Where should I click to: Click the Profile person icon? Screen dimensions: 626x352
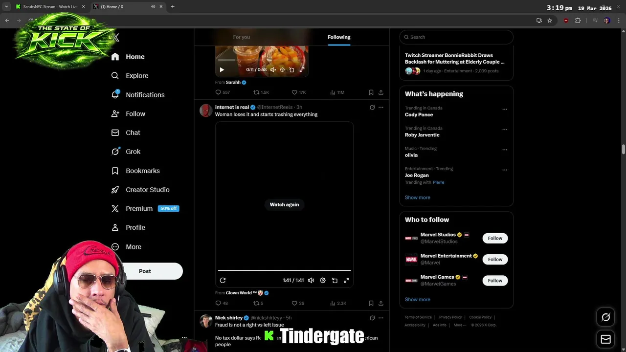(x=115, y=227)
